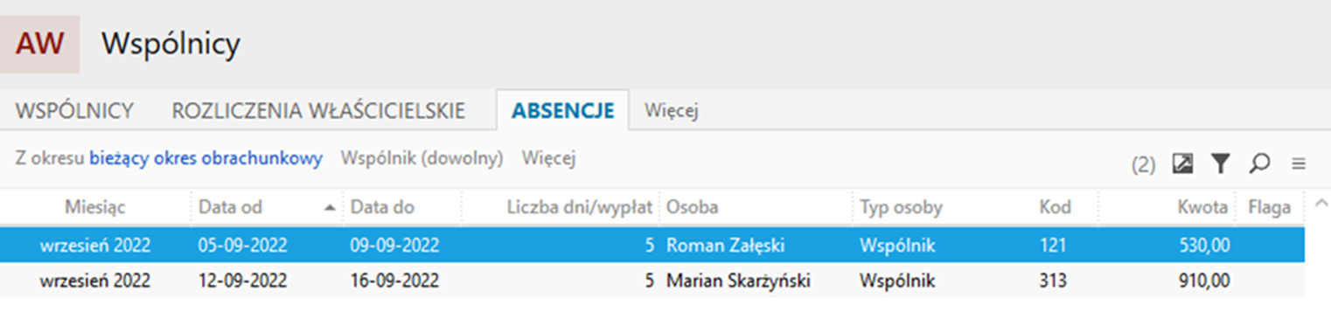Expand the Więcej filter options
This screenshot has height=333, width=1331.
[x=548, y=158]
